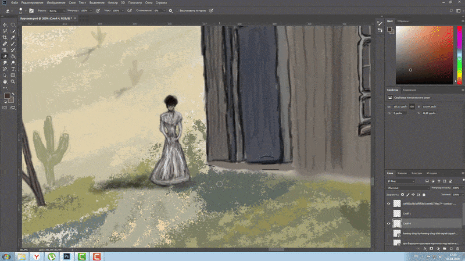Viewport: 465px width, 261px height.
Task: Open the layer filter type dropdown
Action: (401, 181)
